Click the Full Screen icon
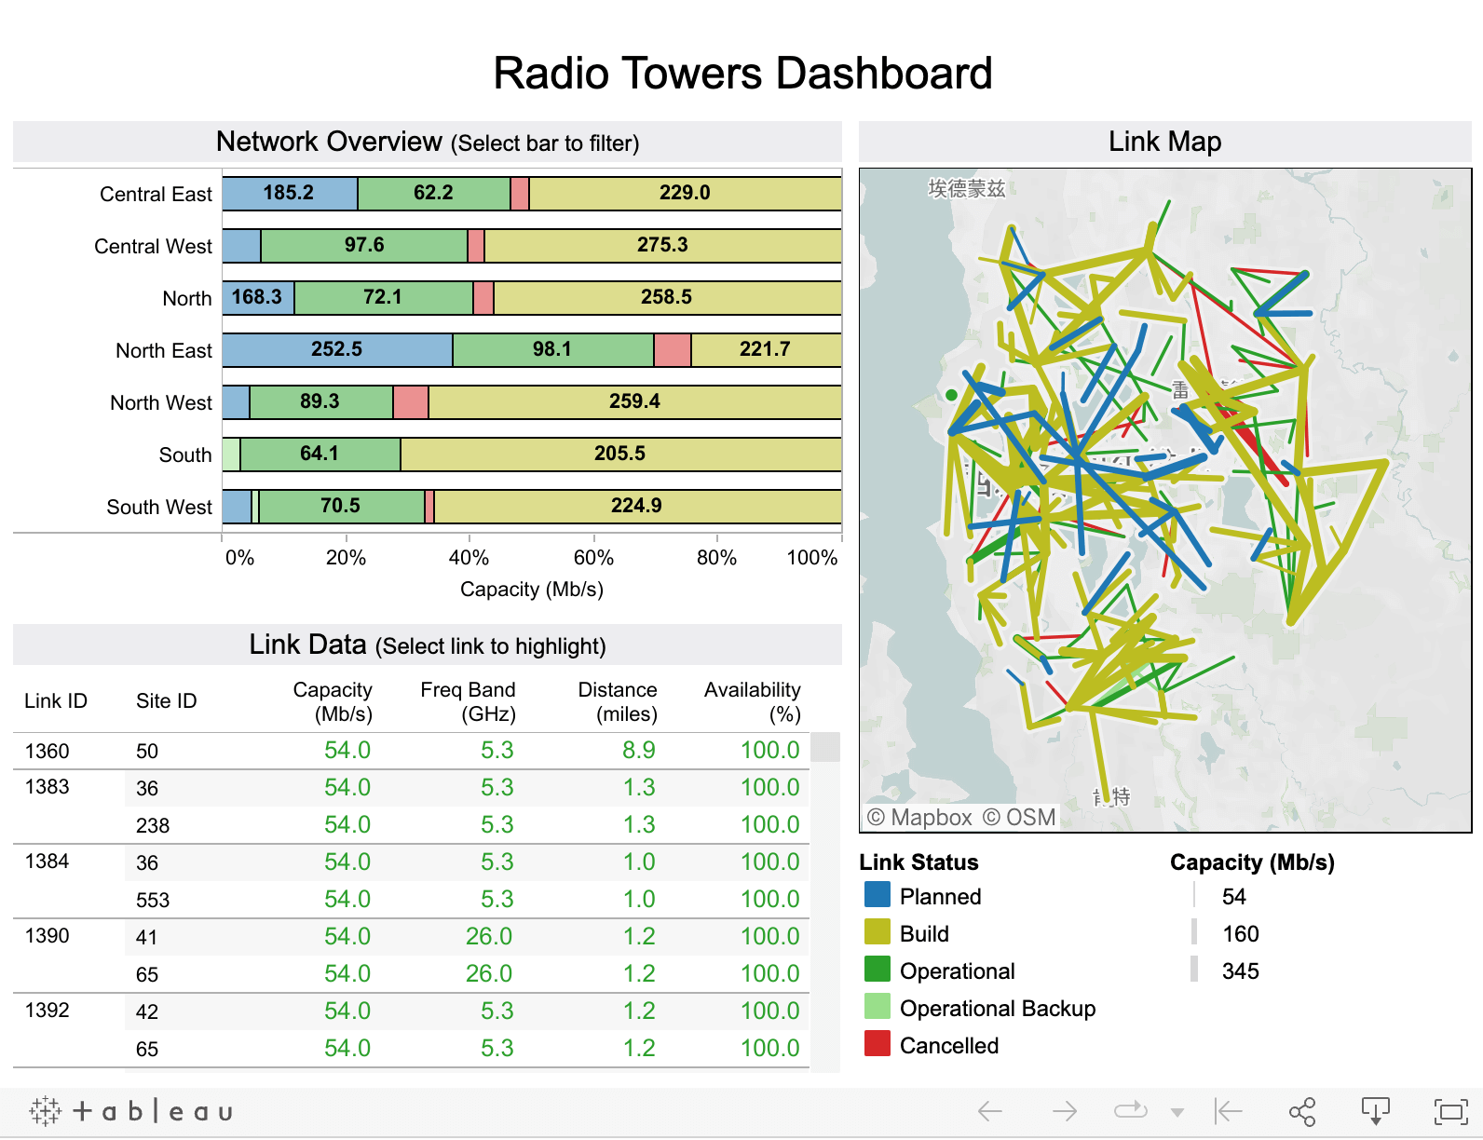The width and height of the screenshot is (1483, 1140). [x=1450, y=1110]
